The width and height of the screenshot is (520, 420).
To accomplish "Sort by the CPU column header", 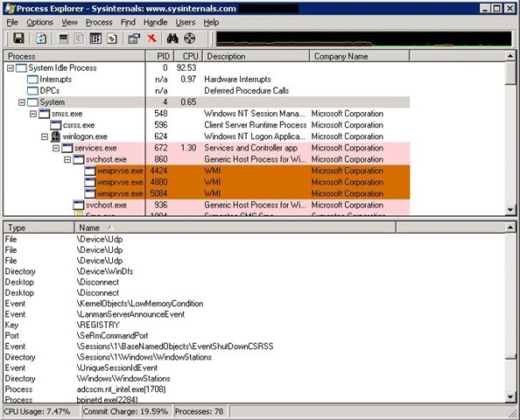I will coord(188,56).
